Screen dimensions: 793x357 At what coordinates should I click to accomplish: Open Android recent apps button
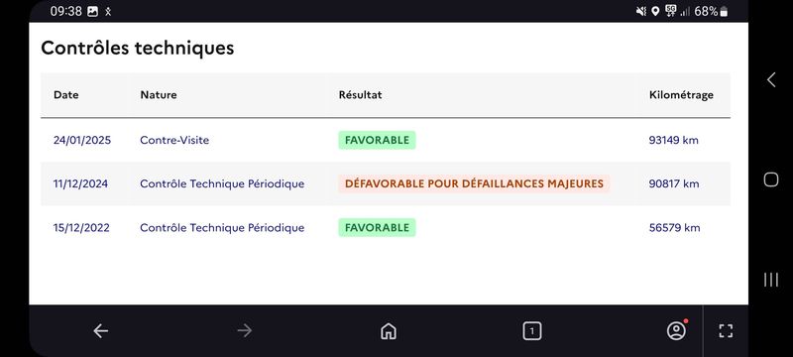click(771, 280)
